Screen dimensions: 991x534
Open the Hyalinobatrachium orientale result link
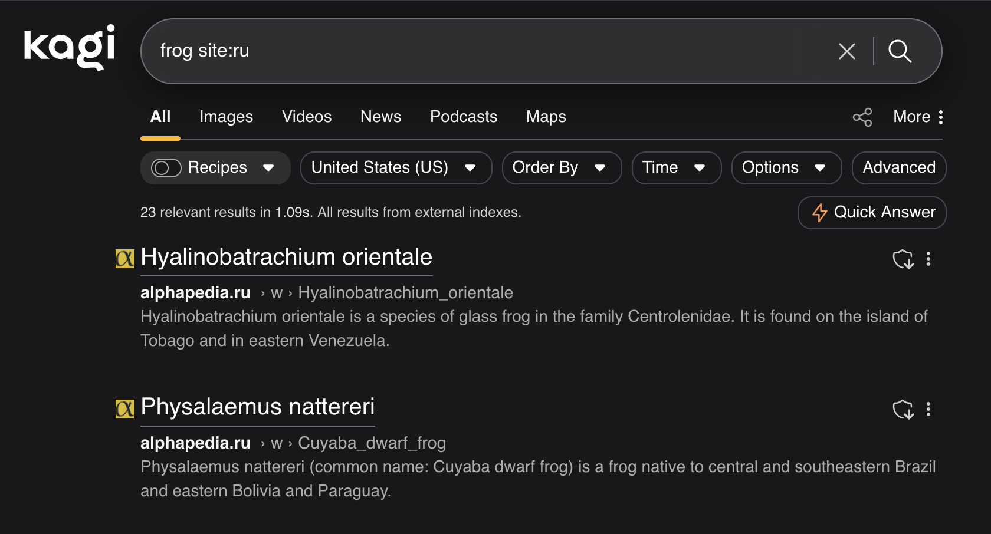coord(286,258)
